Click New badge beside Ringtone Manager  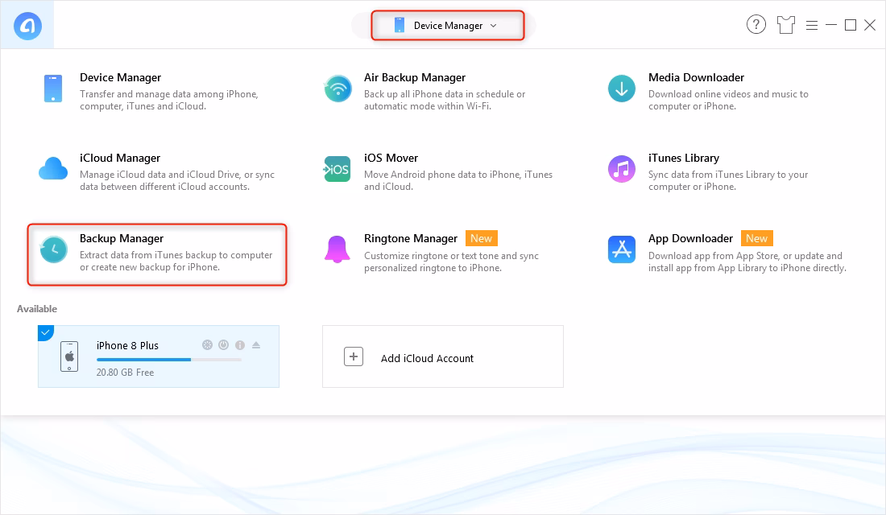click(x=482, y=238)
